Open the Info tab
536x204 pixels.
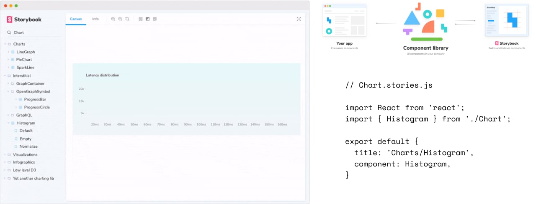(95, 19)
